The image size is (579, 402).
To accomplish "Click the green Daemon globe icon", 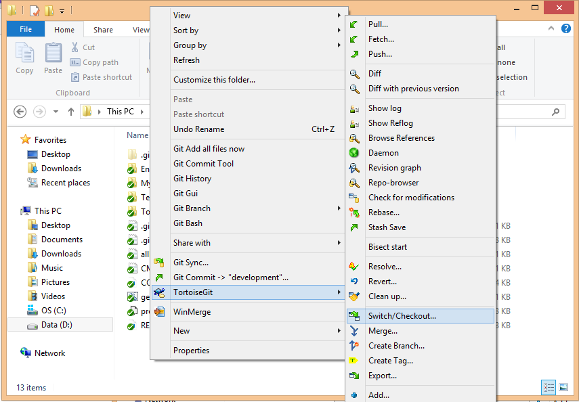I will (354, 153).
